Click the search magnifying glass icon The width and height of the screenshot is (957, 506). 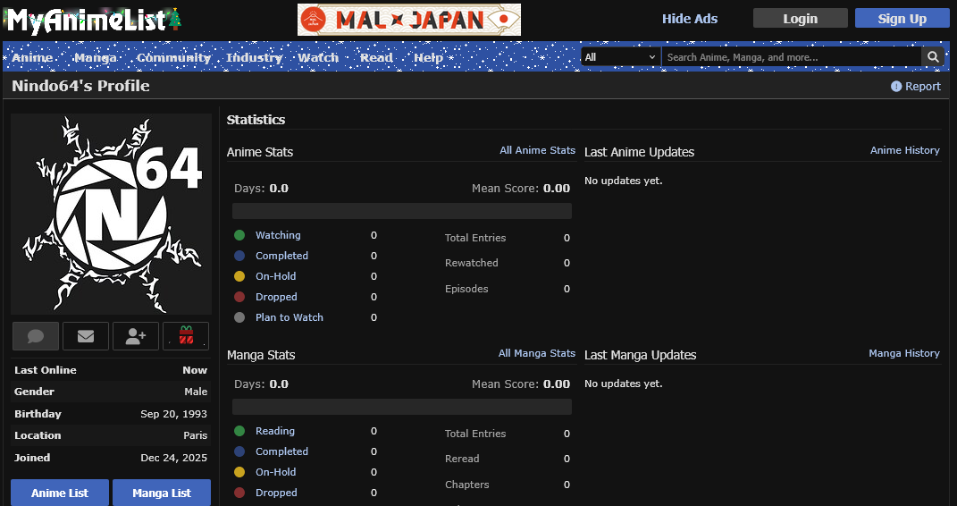[x=933, y=57]
